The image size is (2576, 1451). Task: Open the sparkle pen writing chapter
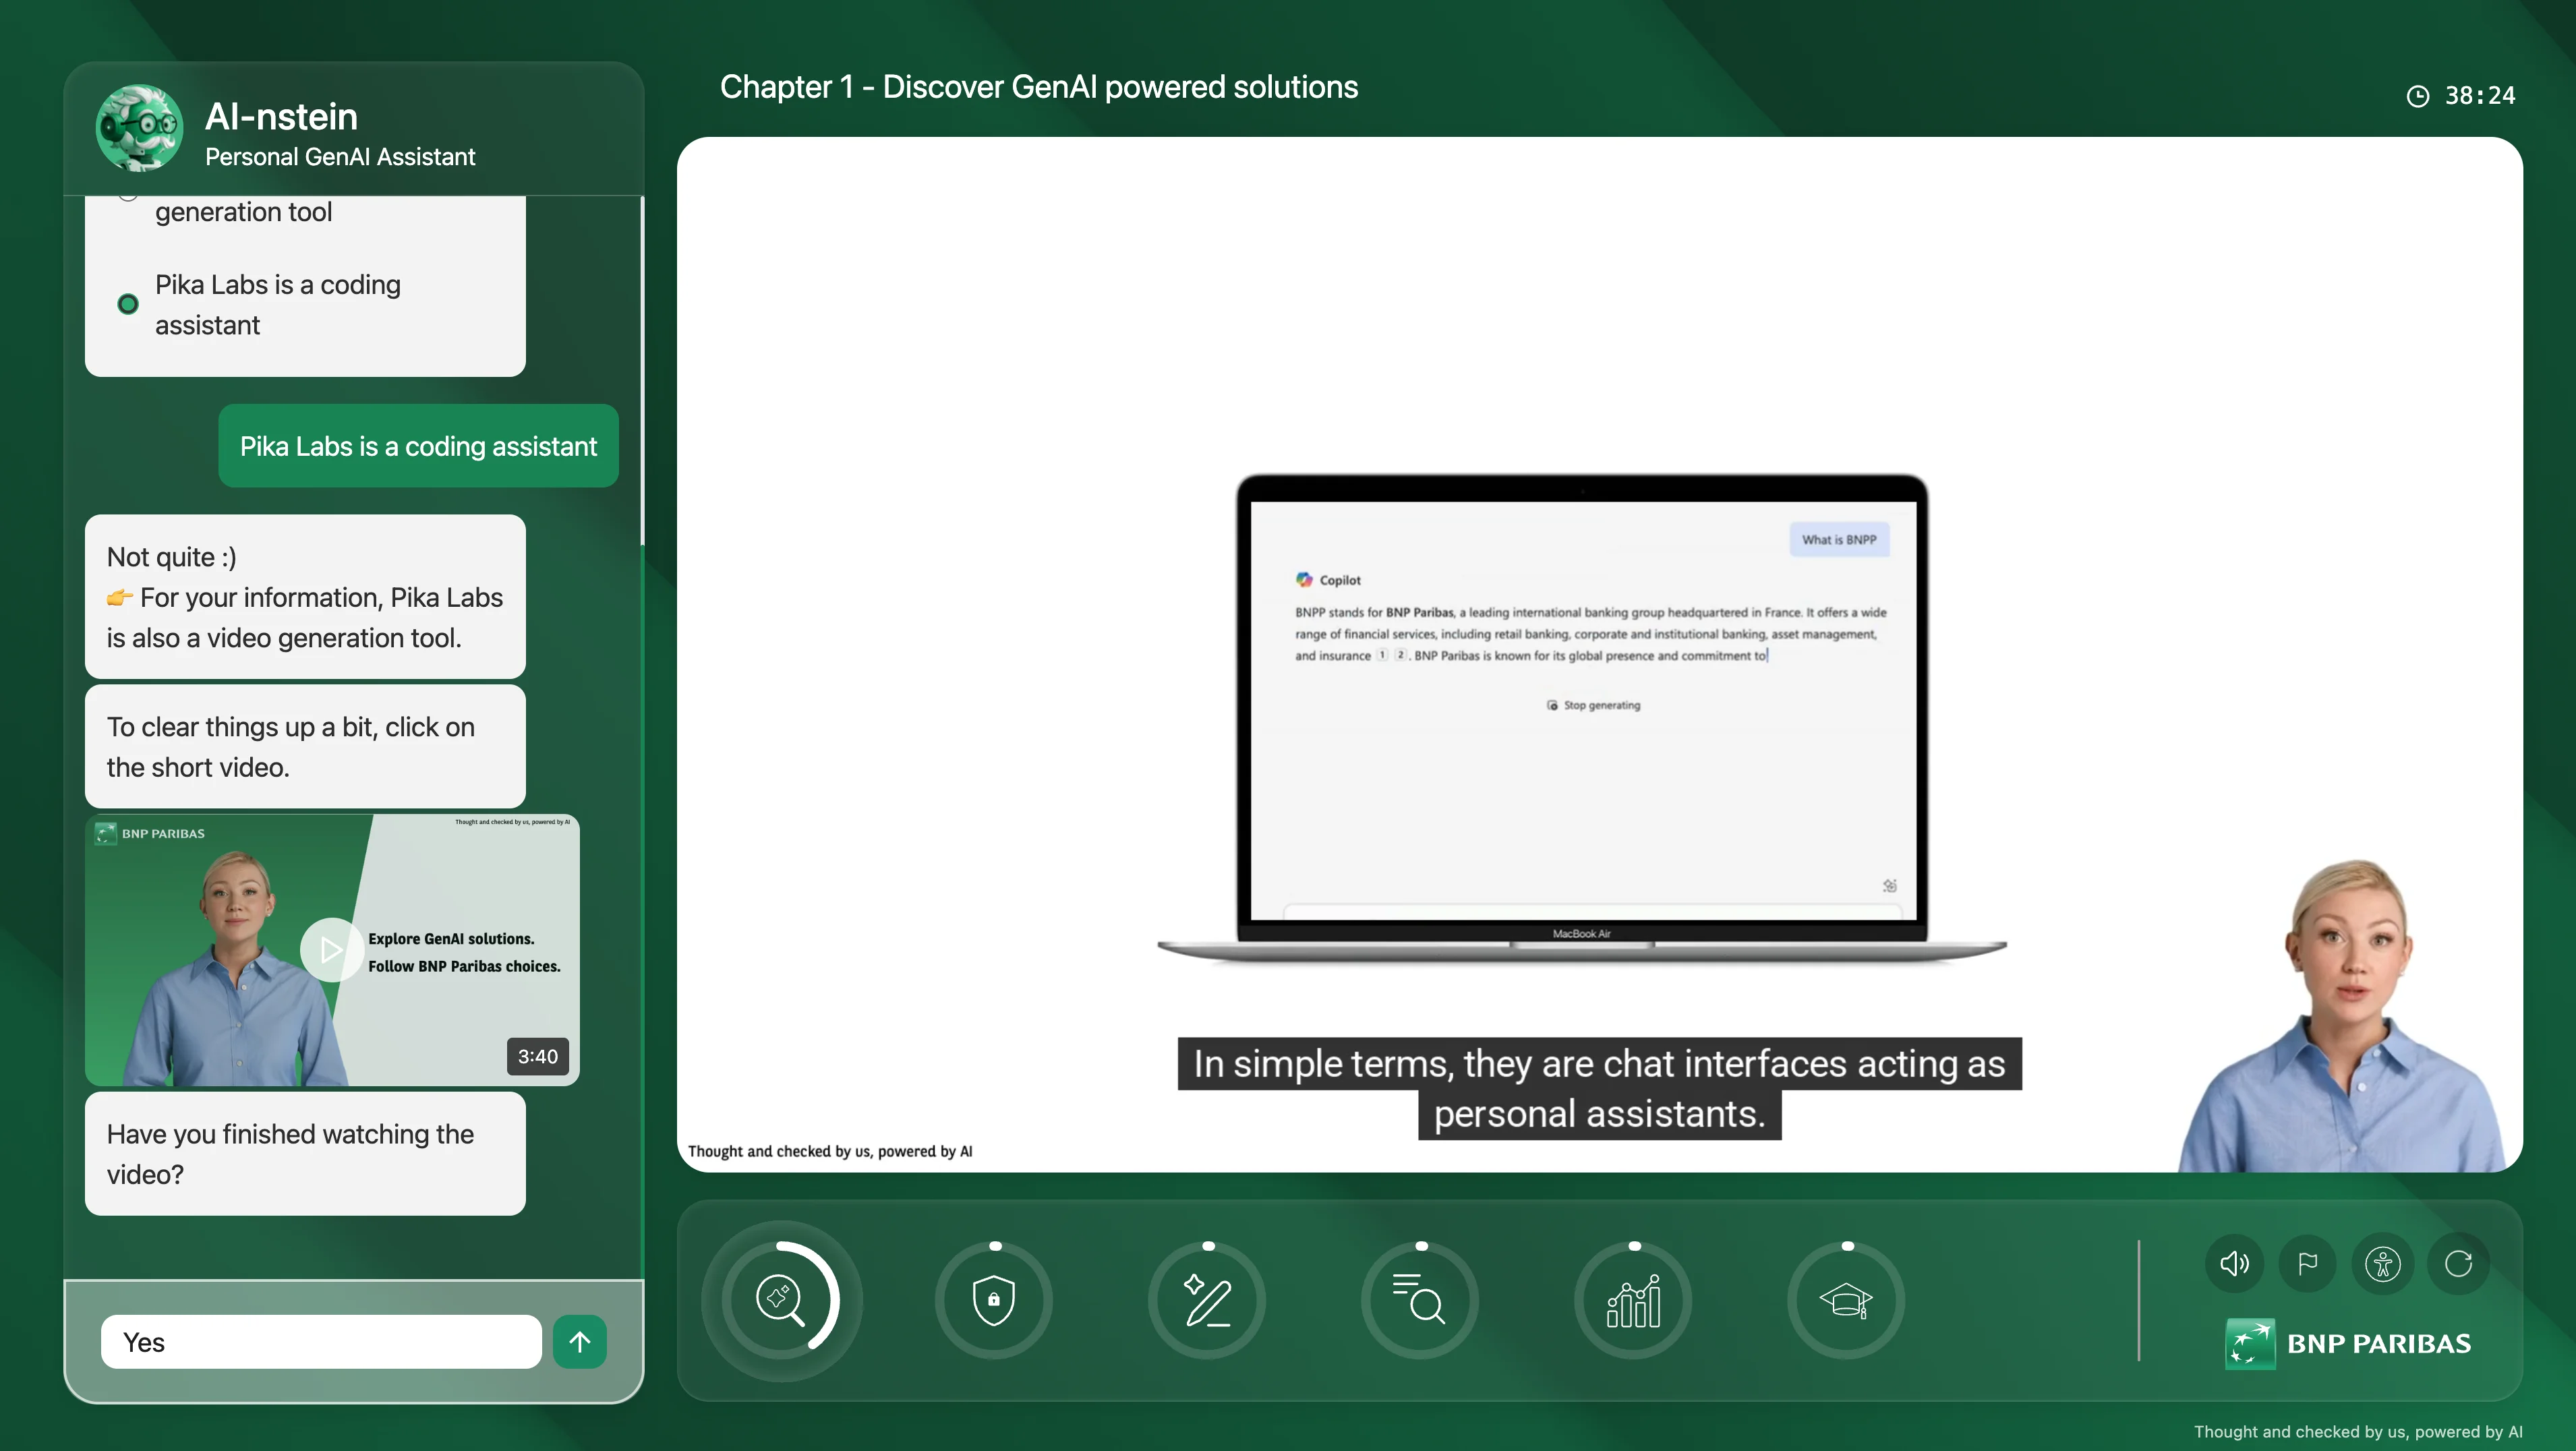[1207, 1300]
